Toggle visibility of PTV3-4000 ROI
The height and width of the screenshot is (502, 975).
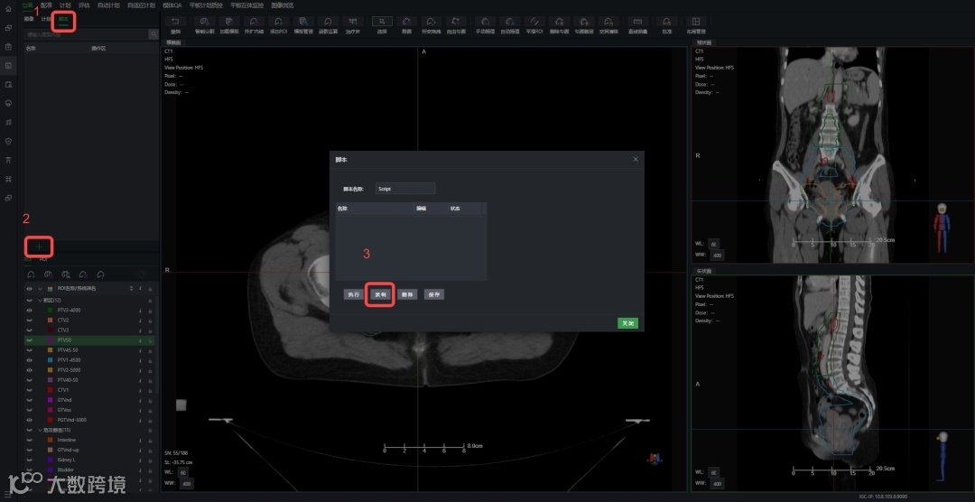pos(29,310)
